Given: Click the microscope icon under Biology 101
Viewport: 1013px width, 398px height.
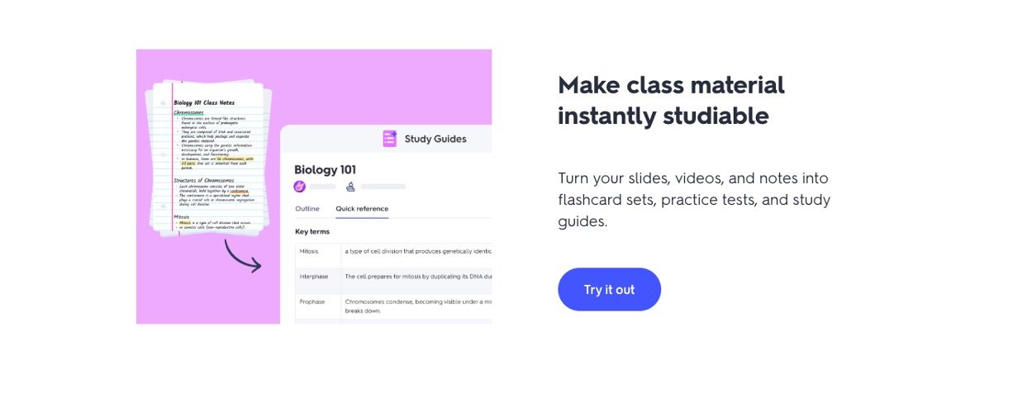Looking at the screenshot, I should tap(350, 187).
